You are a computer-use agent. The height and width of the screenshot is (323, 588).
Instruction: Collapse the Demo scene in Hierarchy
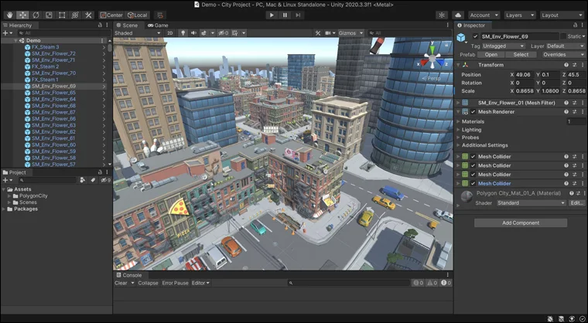click(x=15, y=40)
